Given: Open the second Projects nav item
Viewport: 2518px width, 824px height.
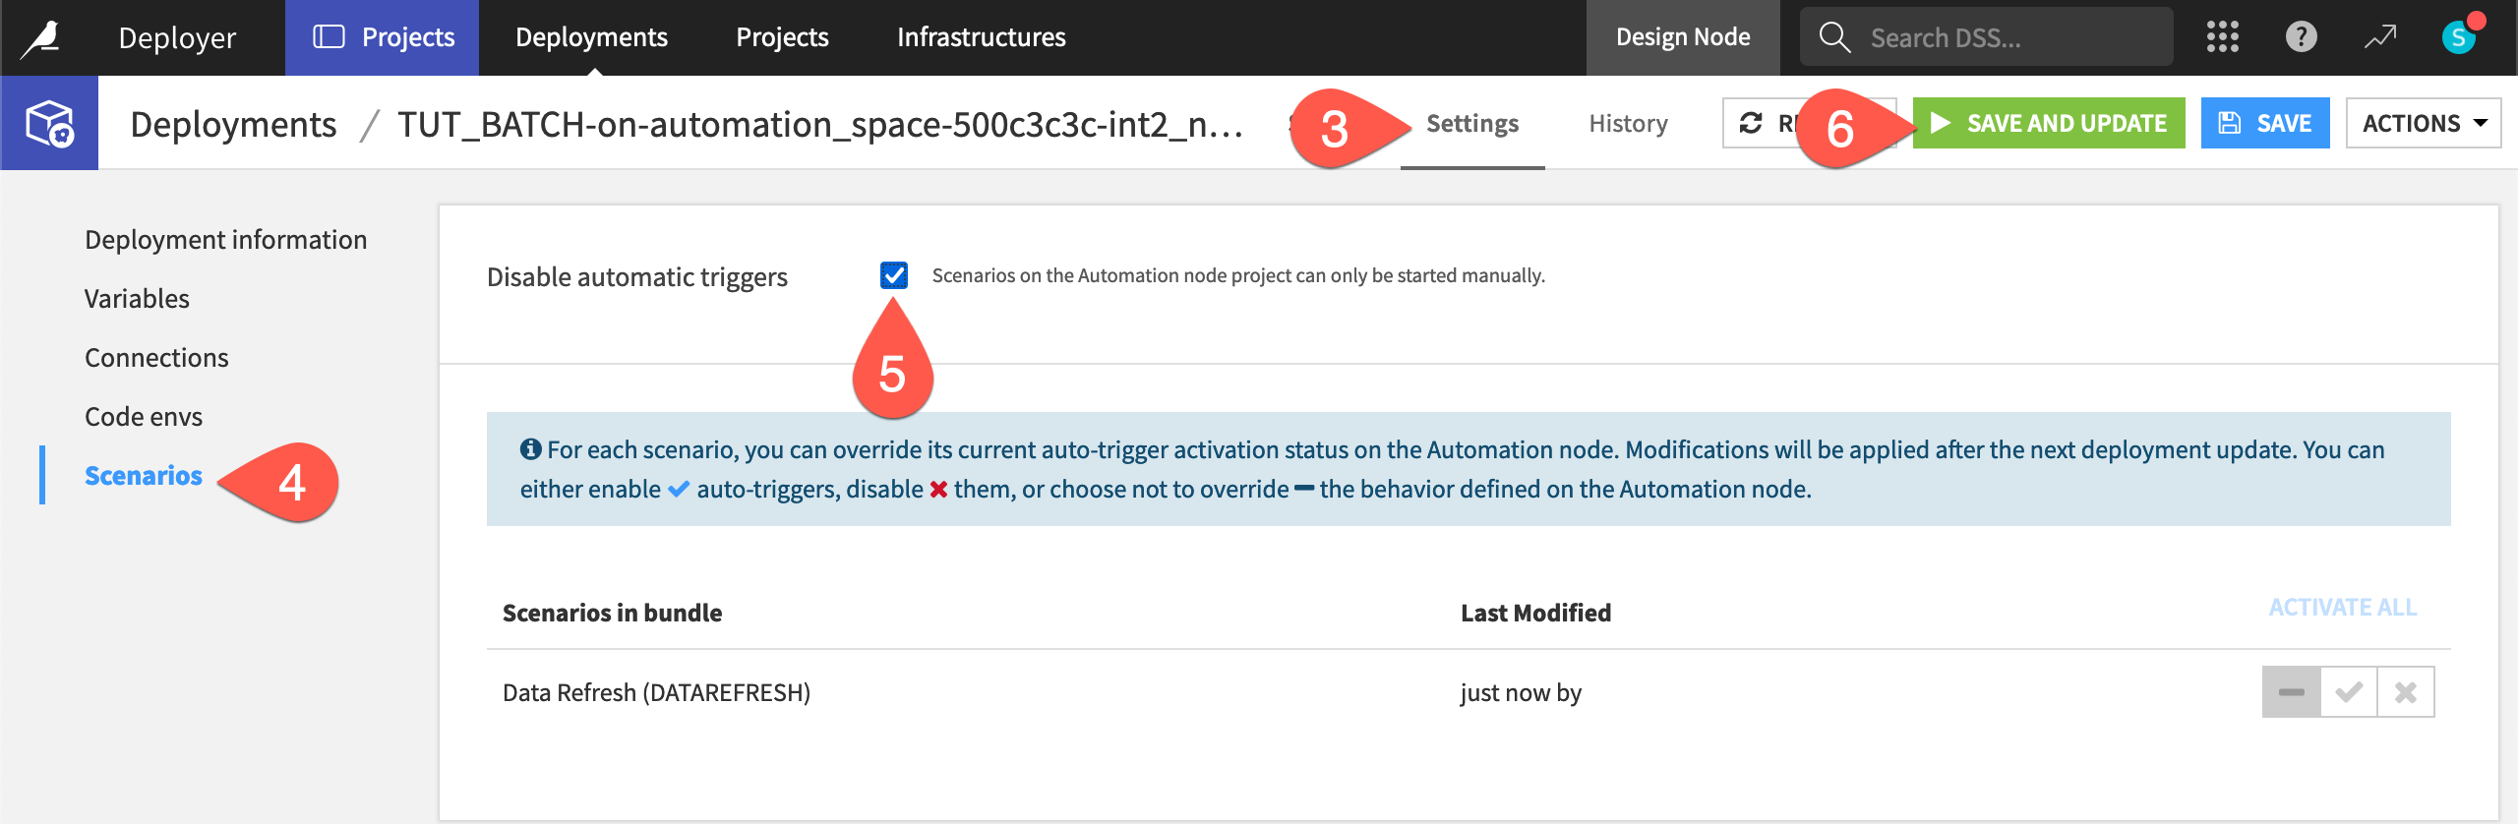Looking at the screenshot, I should (x=782, y=37).
